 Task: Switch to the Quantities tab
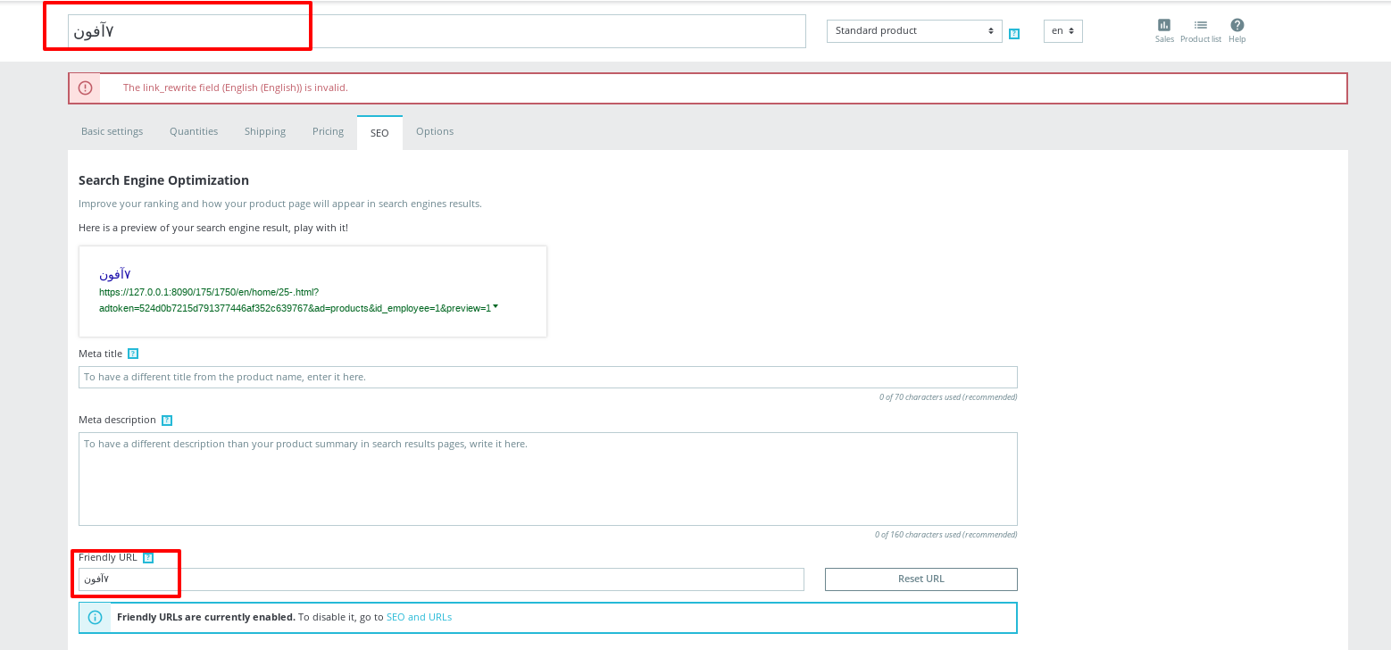coord(194,131)
